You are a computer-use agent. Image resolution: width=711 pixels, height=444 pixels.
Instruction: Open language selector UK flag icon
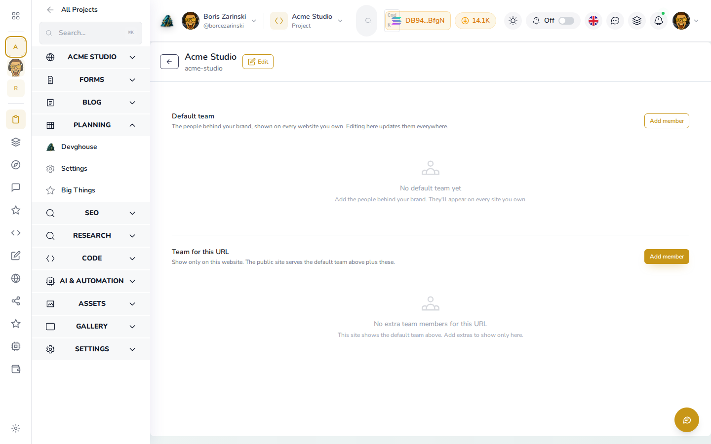coord(593,21)
